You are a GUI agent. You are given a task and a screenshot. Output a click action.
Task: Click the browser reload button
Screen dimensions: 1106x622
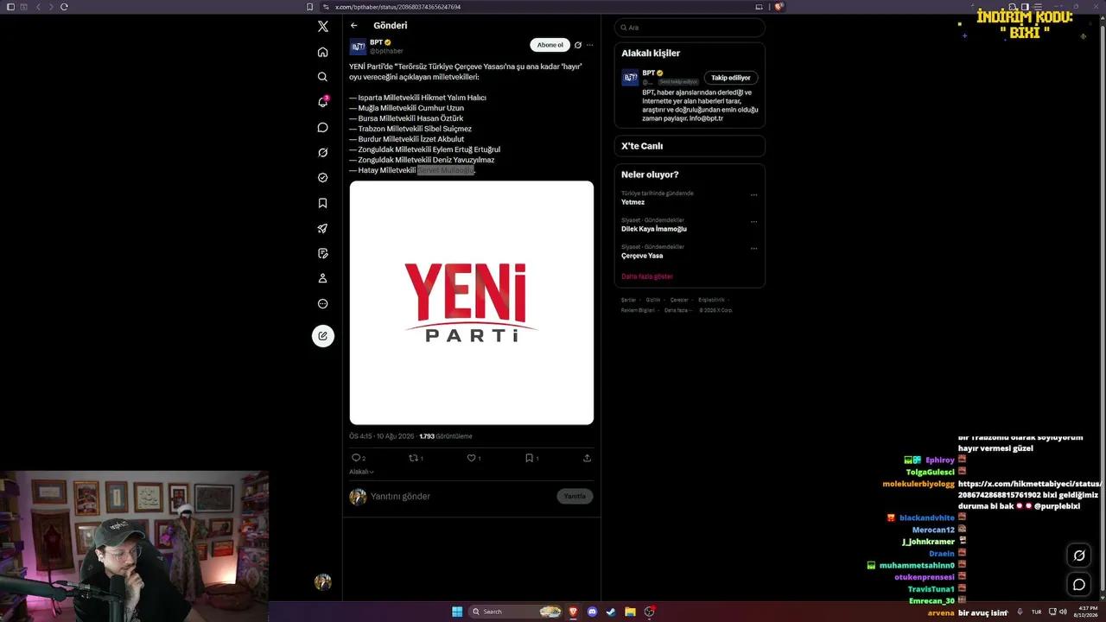coord(64,7)
